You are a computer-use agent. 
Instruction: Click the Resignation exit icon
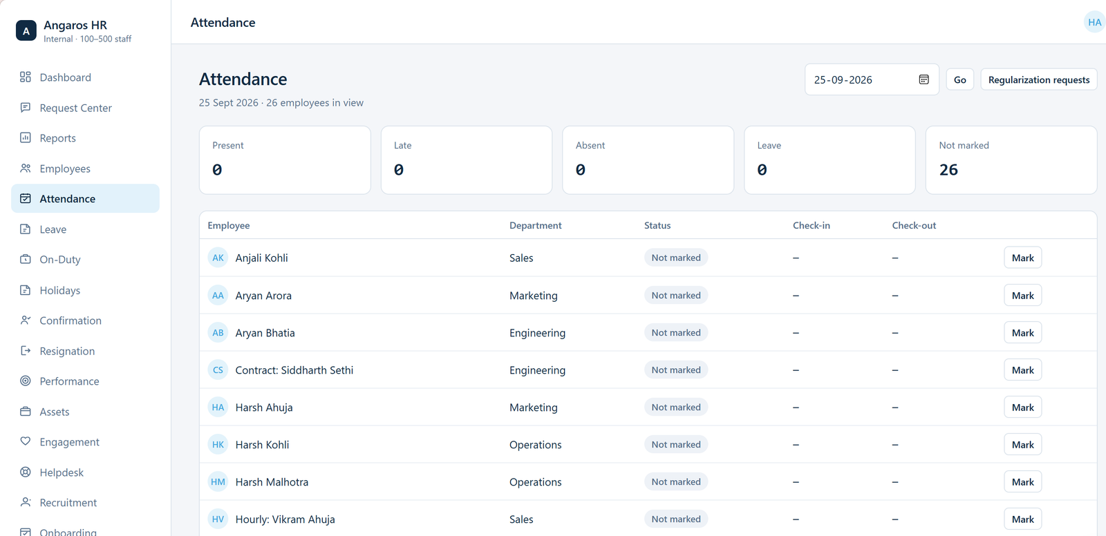[x=26, y=350]
